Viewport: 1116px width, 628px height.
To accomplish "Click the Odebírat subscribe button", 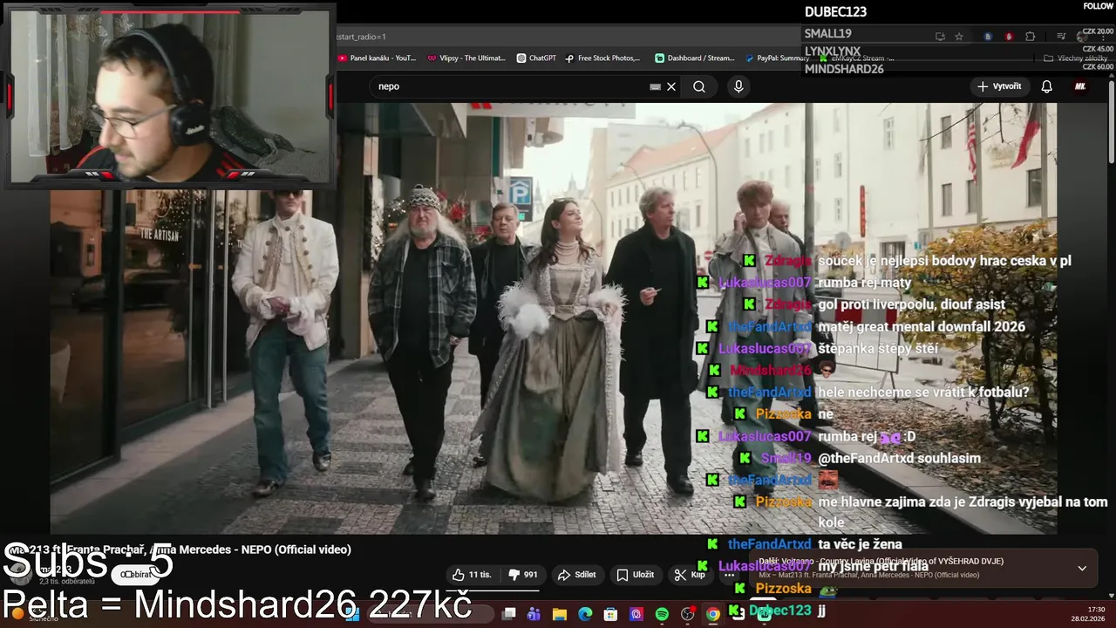I will (136, 574).
